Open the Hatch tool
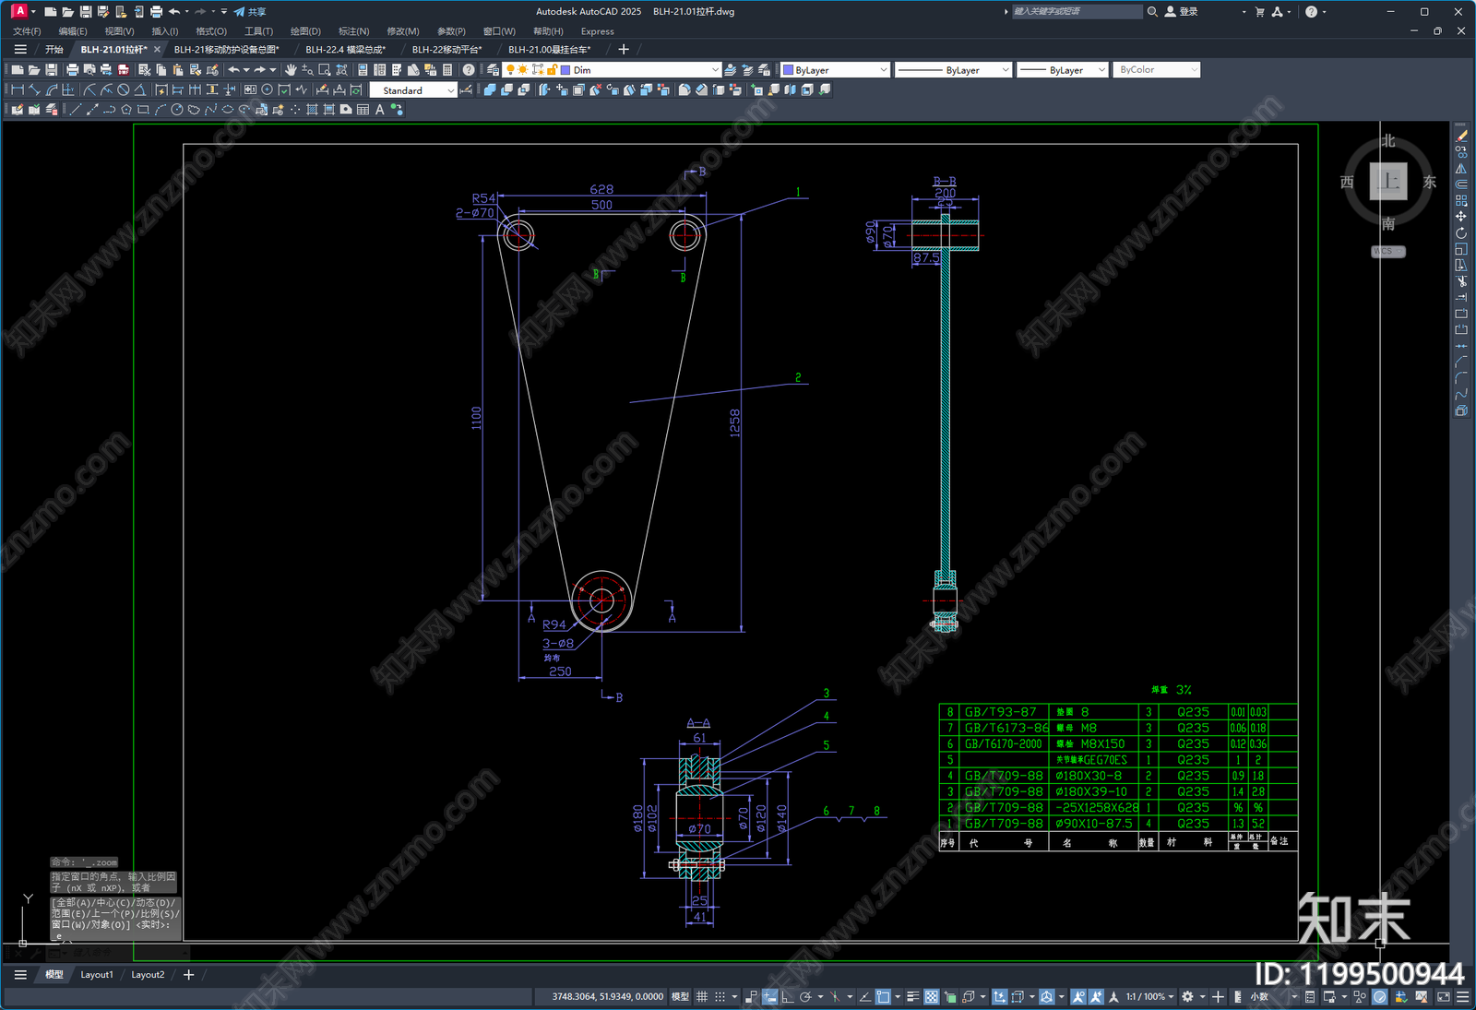This screenshot has width=1476, height=1010. click(313, 110)
